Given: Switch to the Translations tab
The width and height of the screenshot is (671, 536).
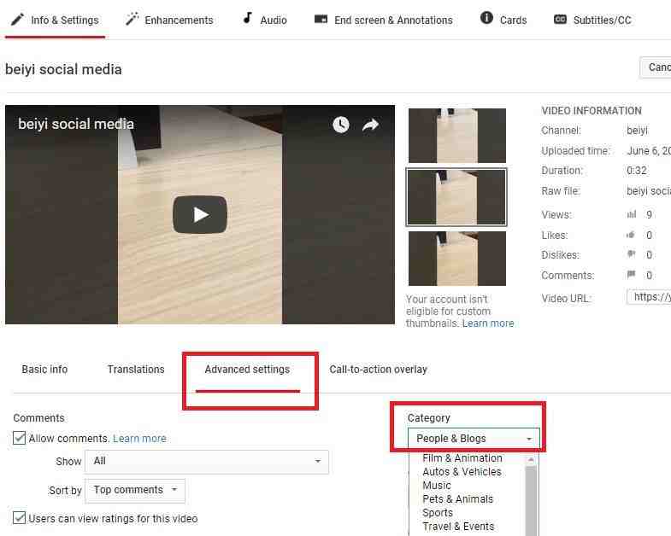Looking at the screenshot, I should pos(136,370).
